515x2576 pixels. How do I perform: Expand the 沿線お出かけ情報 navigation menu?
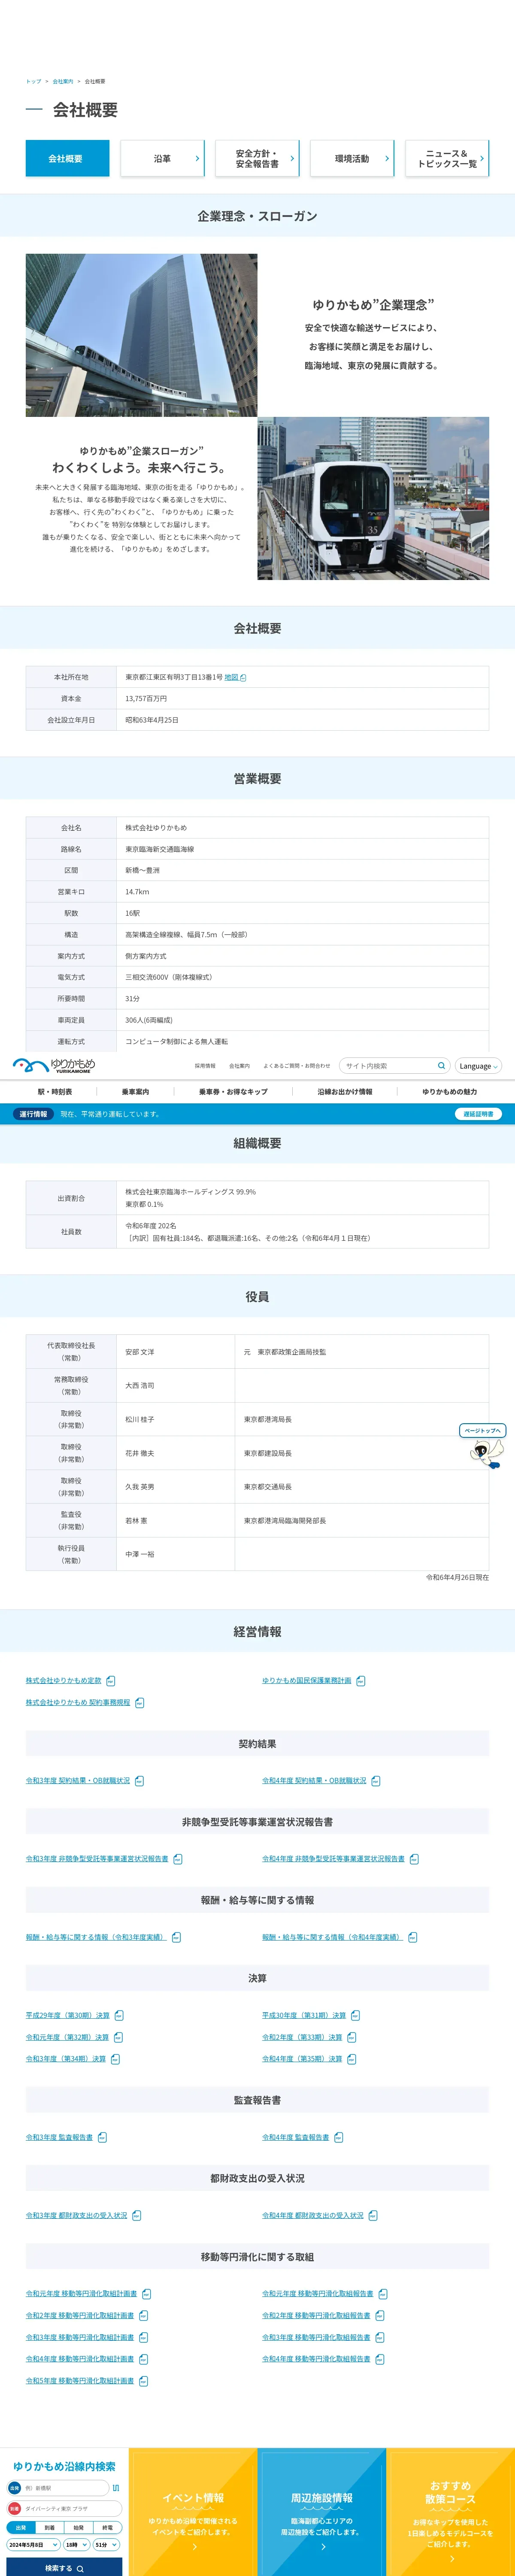[x=345, y=1092]
